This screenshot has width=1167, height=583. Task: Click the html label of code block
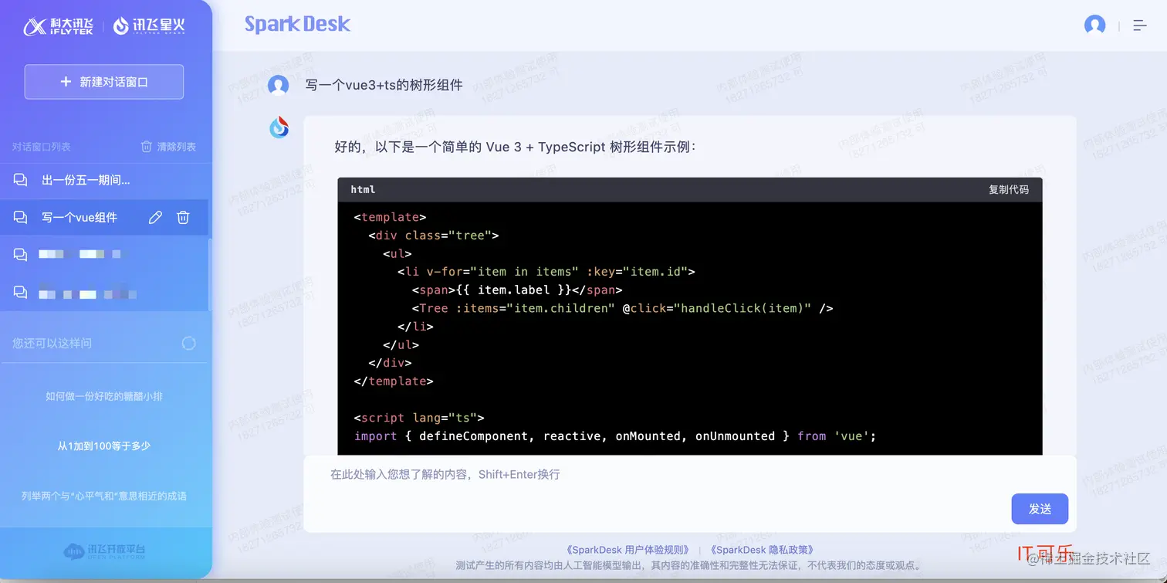click(x=363, y=189)
